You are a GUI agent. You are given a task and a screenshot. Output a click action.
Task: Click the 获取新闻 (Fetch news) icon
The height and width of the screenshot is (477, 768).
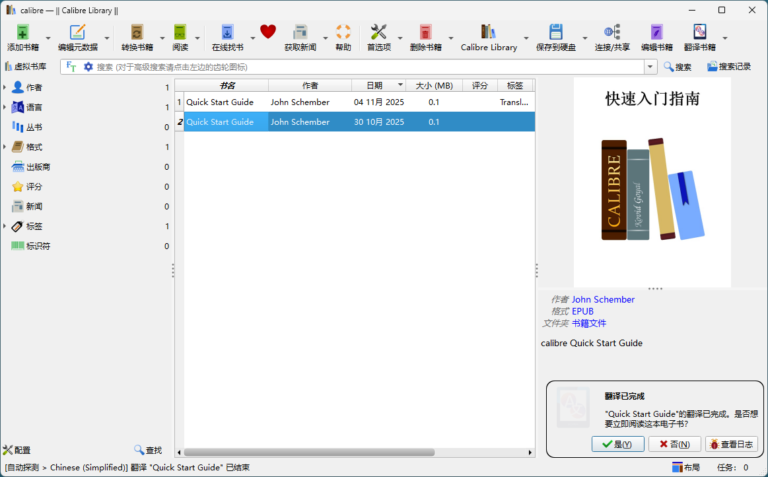[300, 32]
